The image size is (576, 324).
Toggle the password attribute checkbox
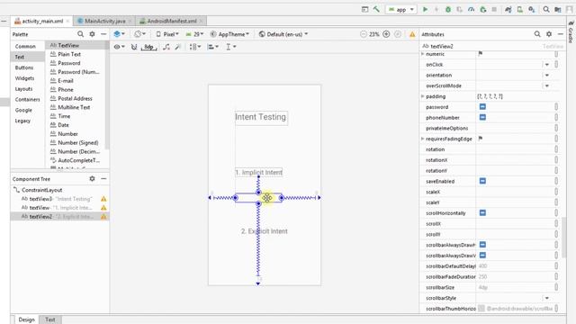482,106
